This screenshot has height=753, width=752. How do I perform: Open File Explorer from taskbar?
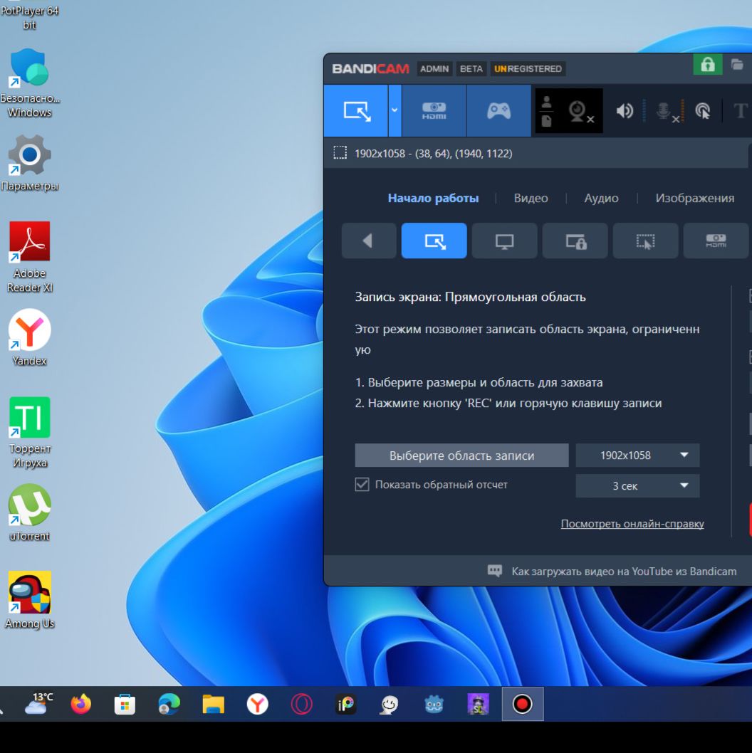(x=214, y=705)
